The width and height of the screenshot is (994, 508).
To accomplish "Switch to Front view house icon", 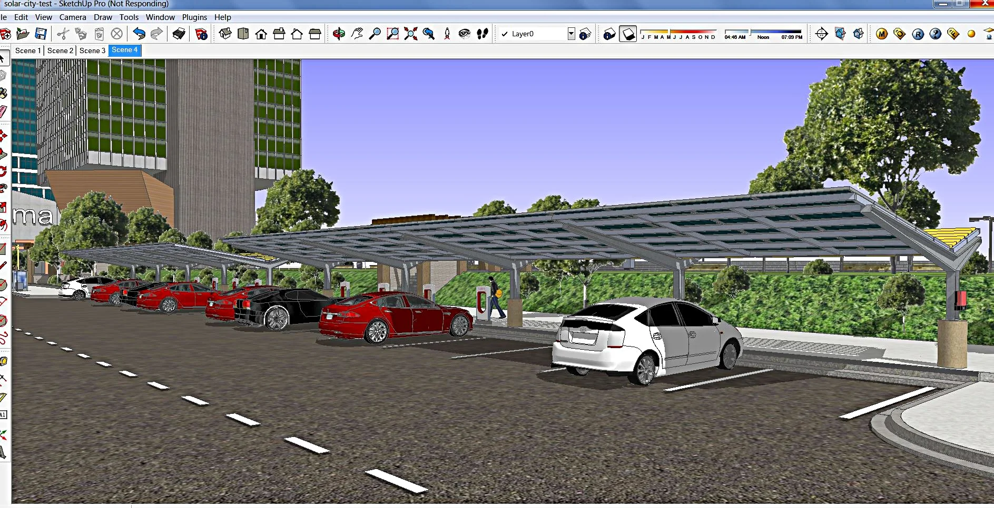I will (x=261, y=34).
